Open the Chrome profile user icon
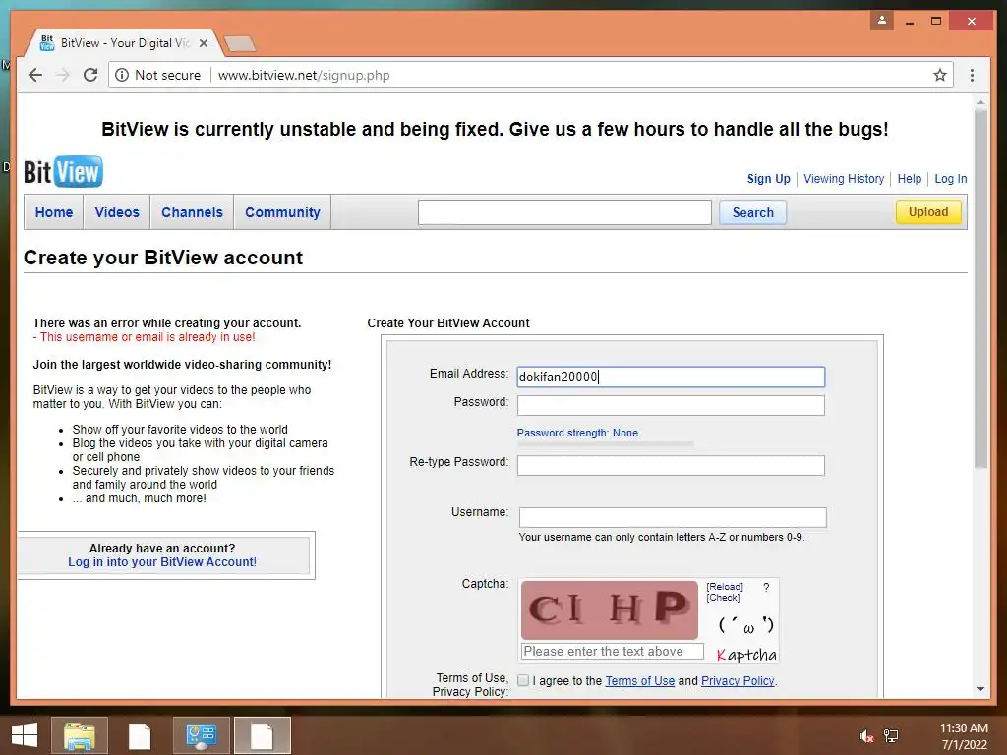The width and height of the screenshot is (1007, 755). coord(882,21)
